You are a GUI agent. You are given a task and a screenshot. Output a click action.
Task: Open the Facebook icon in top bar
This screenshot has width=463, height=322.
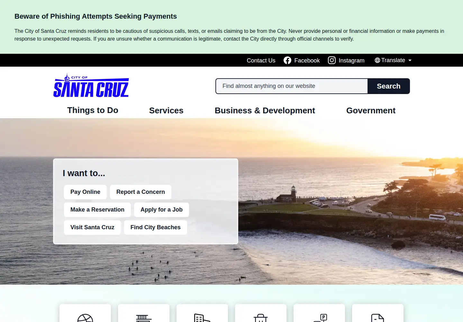(x=287, y=61)
